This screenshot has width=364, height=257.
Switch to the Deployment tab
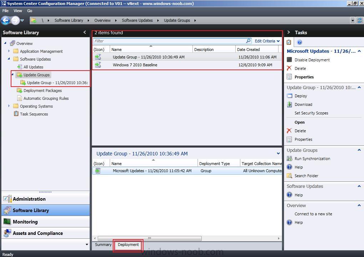[x=128, y=245]
